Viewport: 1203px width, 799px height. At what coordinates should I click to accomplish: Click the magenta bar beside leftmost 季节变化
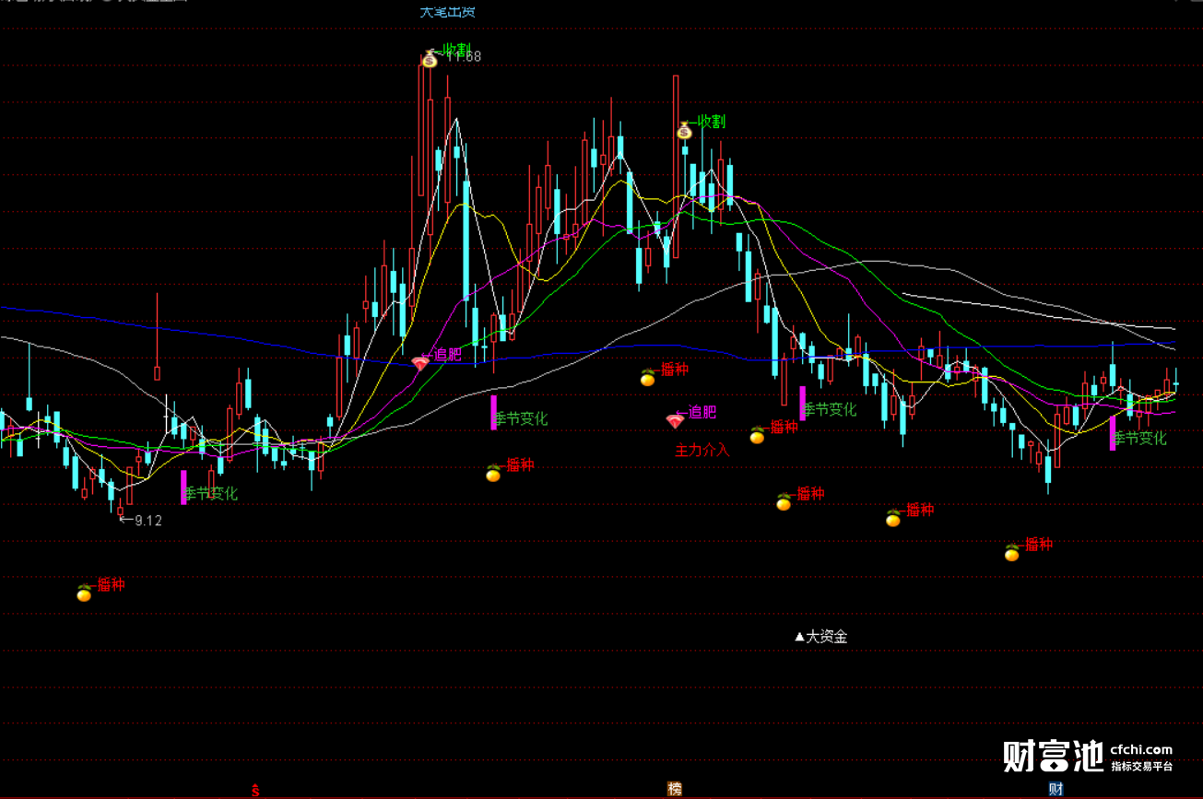coord(183,488)
